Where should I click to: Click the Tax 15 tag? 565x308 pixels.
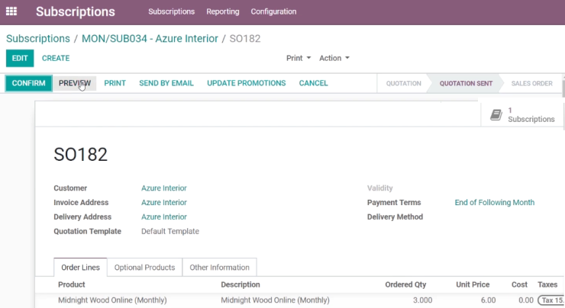(551, 300)
